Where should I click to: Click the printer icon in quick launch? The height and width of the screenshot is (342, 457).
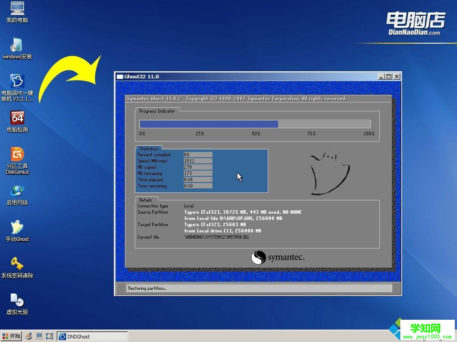(x=29, y=336)
